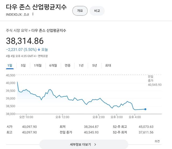Click the chart's end-point marker dot
Image resolution: width=172 pixels, height=149 pixels.
145,109
